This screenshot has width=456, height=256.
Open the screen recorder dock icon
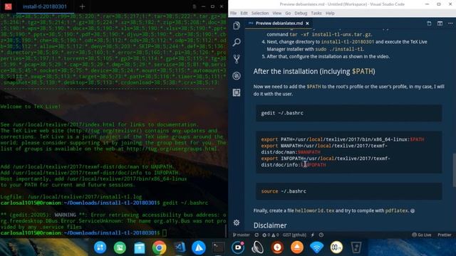[x=238, y=247]
